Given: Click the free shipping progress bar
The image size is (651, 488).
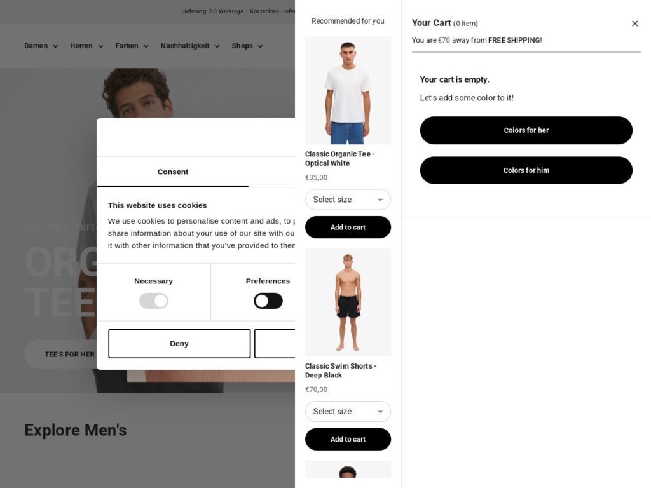Looking at the screenshot, I should pyautogui.click(x=526, y=52).
